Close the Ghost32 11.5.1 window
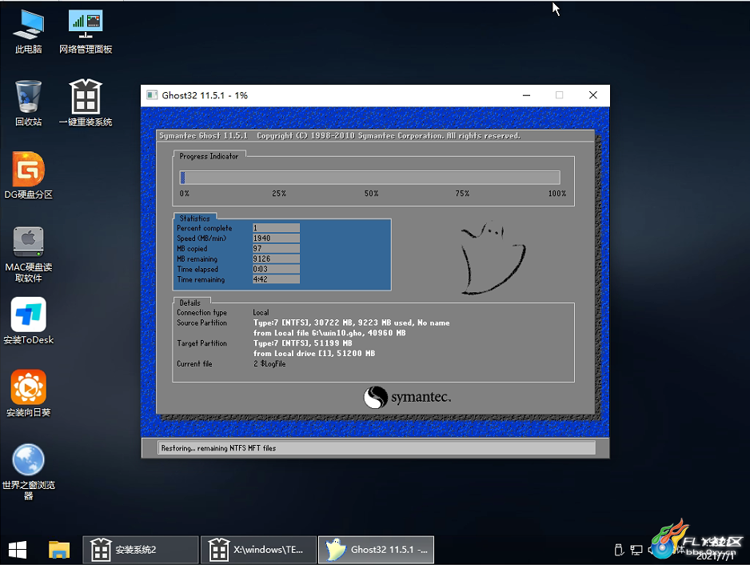 (593, 95)
